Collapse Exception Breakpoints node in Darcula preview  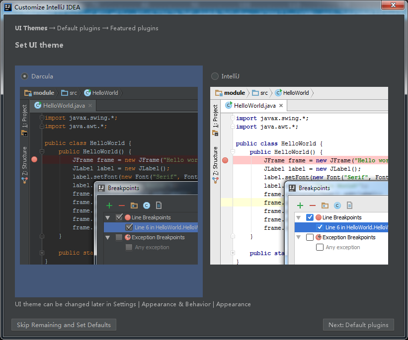(108, 237)
